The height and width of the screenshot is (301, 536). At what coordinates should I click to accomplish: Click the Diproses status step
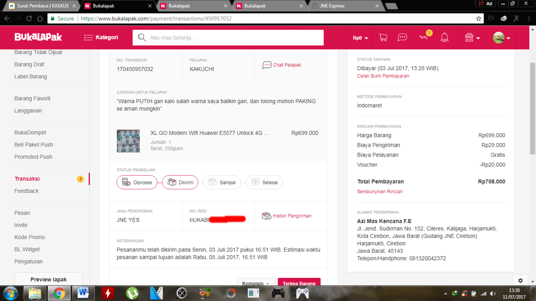tap(137, 182)
